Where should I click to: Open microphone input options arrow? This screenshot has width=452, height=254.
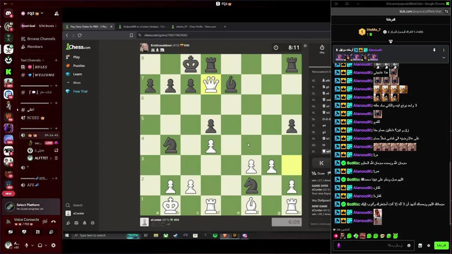(x=32, y=245)
